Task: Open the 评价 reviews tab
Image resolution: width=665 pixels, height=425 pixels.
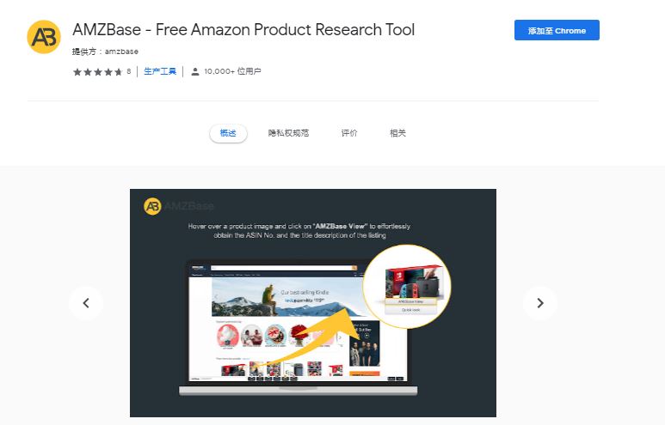Action: (x=349, y=133)
